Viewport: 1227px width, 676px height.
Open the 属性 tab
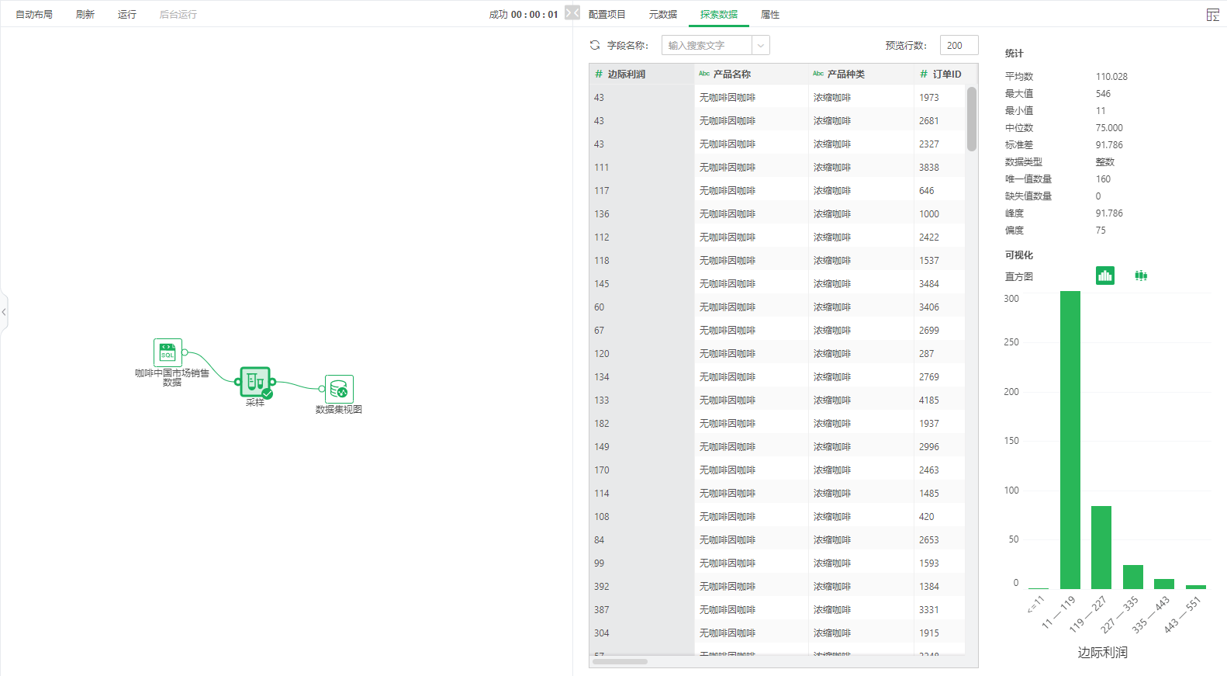click(769, 15)
